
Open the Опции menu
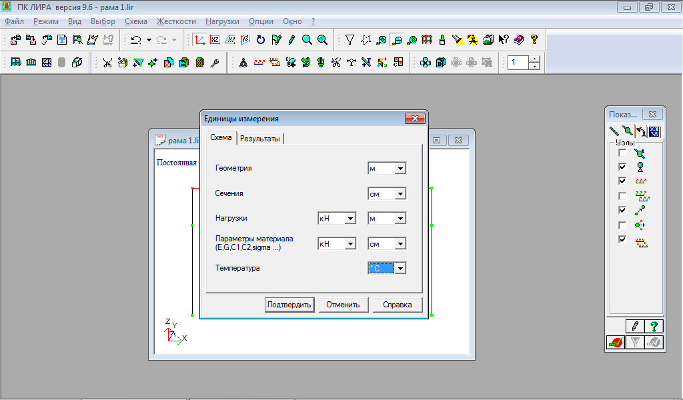[261, 21]
